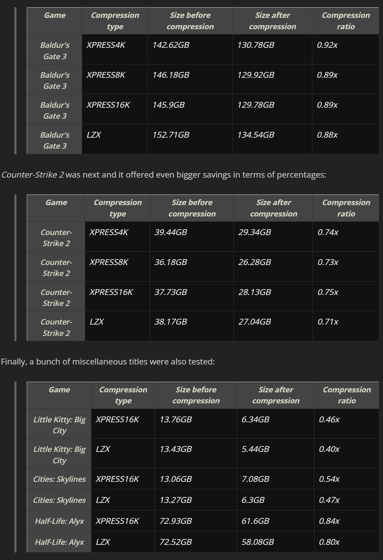Click the 72.52GB size before compression cell

pyautogui.click(x=176, y=542)
